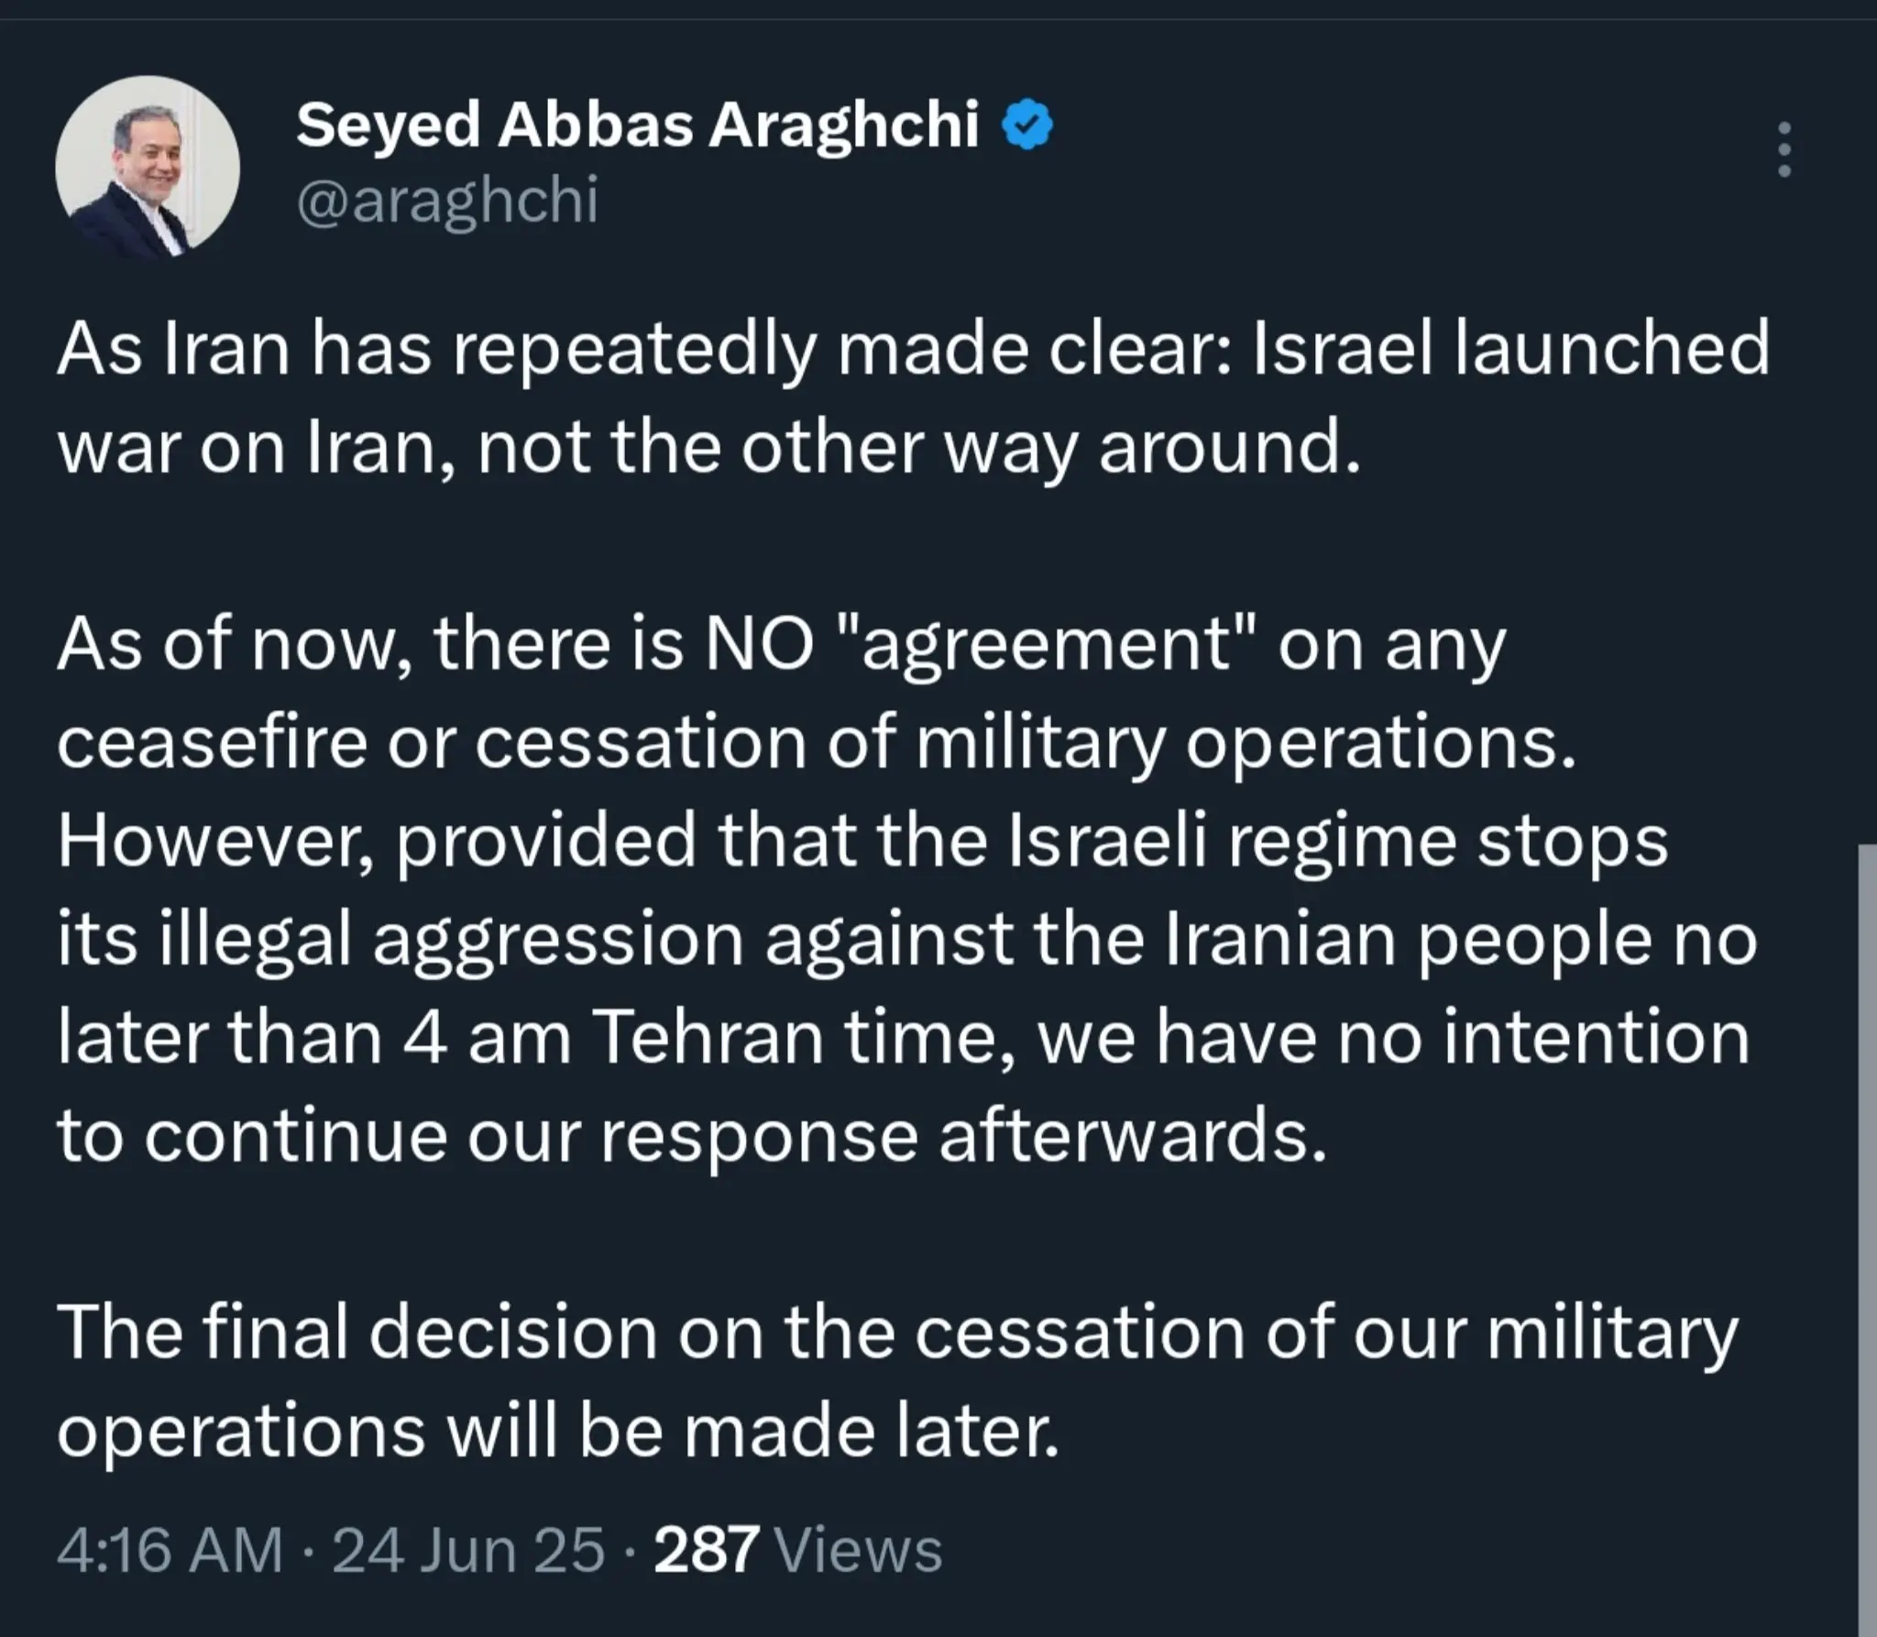
Task: Click the line "war on Iran, not the other way around"
Action: click(x=708, y=448)
